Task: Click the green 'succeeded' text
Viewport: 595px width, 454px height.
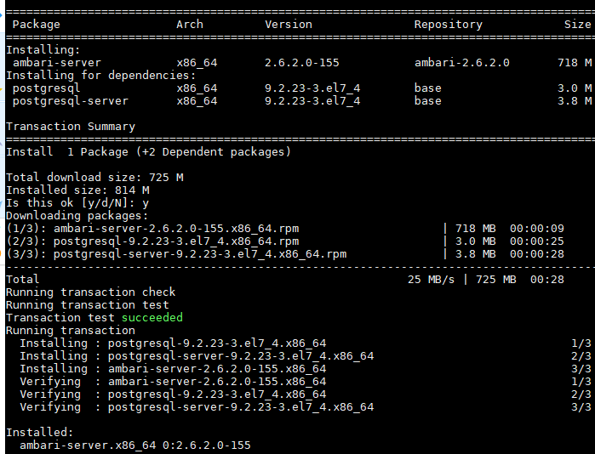Action: [152, 318]
